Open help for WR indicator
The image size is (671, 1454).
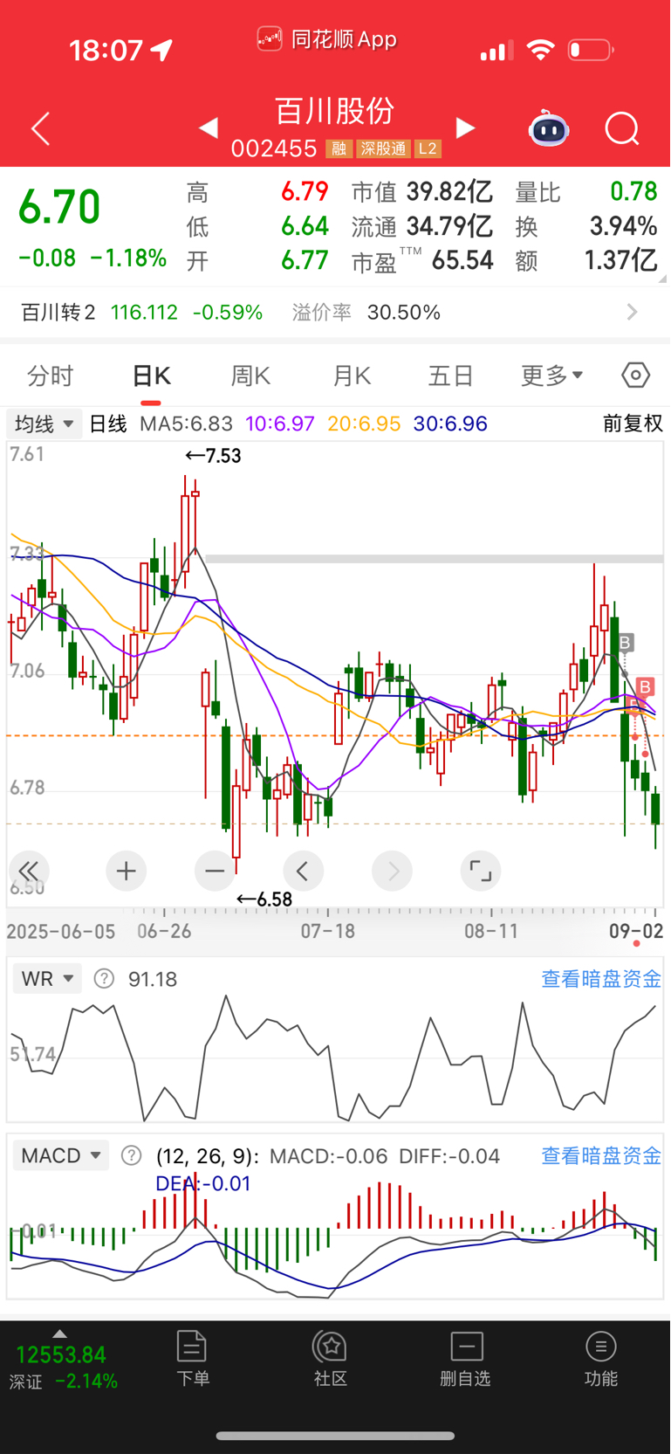coord(104,979)
